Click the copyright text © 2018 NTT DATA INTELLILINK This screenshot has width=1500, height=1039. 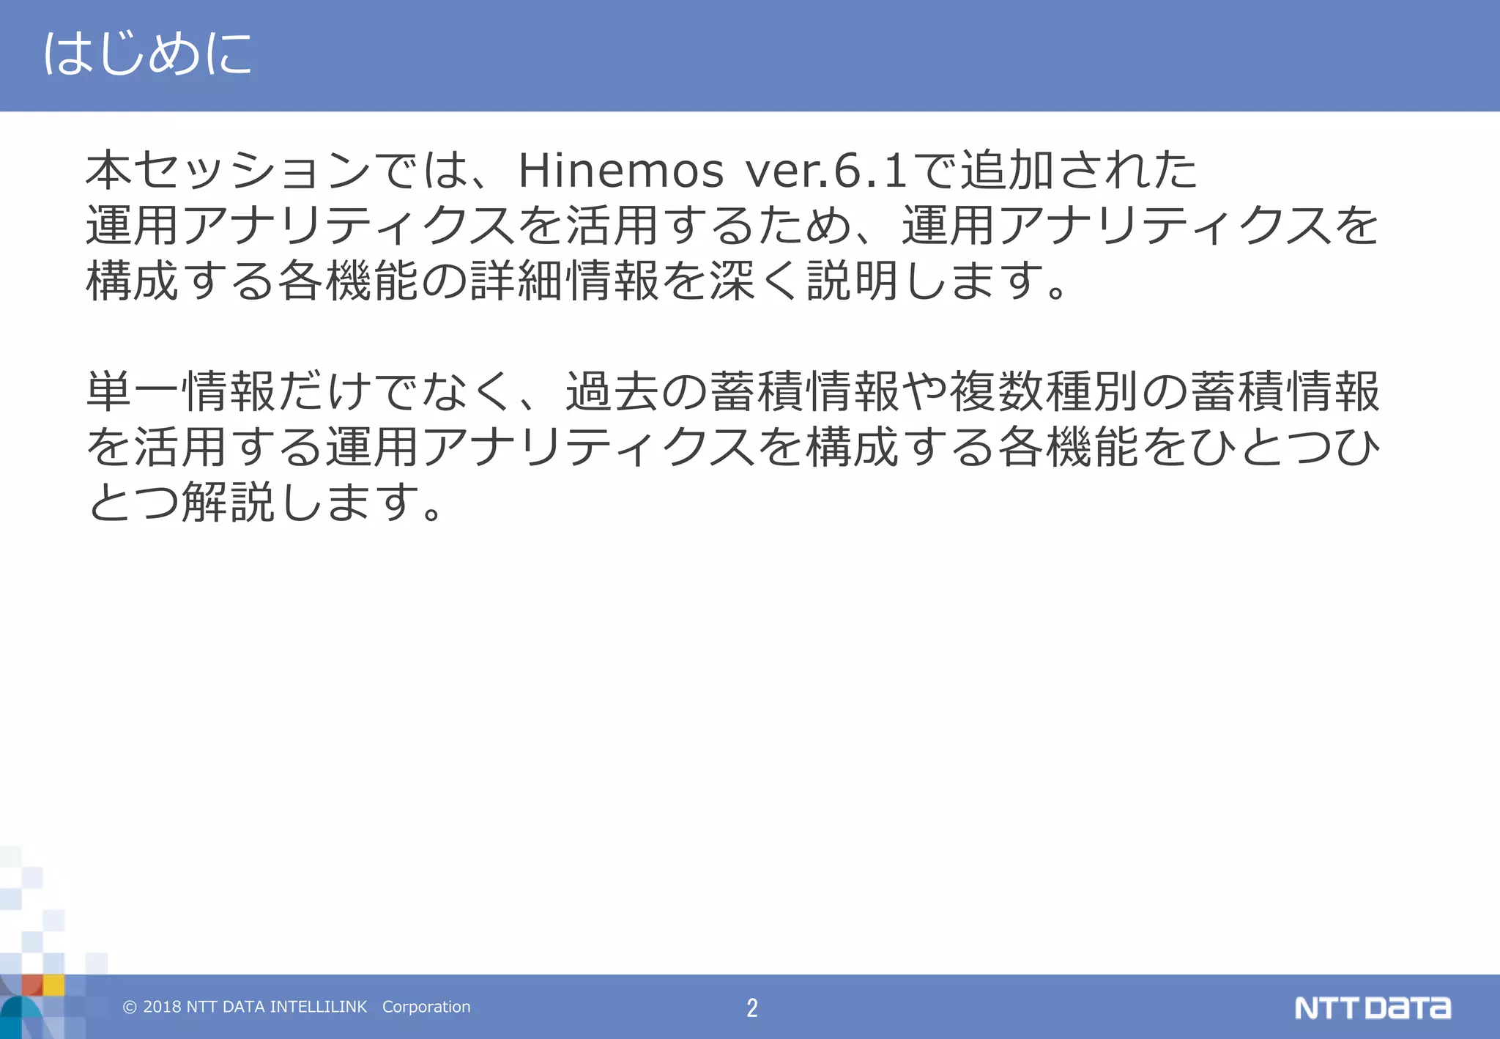pyautogui.click(x=245, y=1007)
